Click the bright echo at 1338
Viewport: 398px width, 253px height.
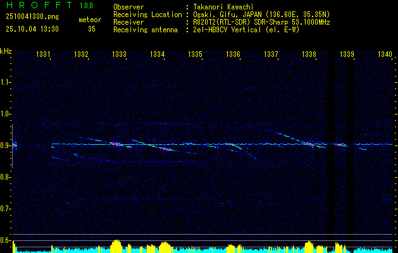309,144
